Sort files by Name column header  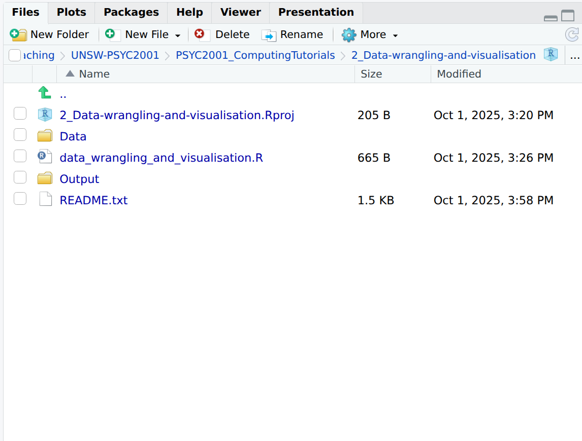(x=94, y=74)
